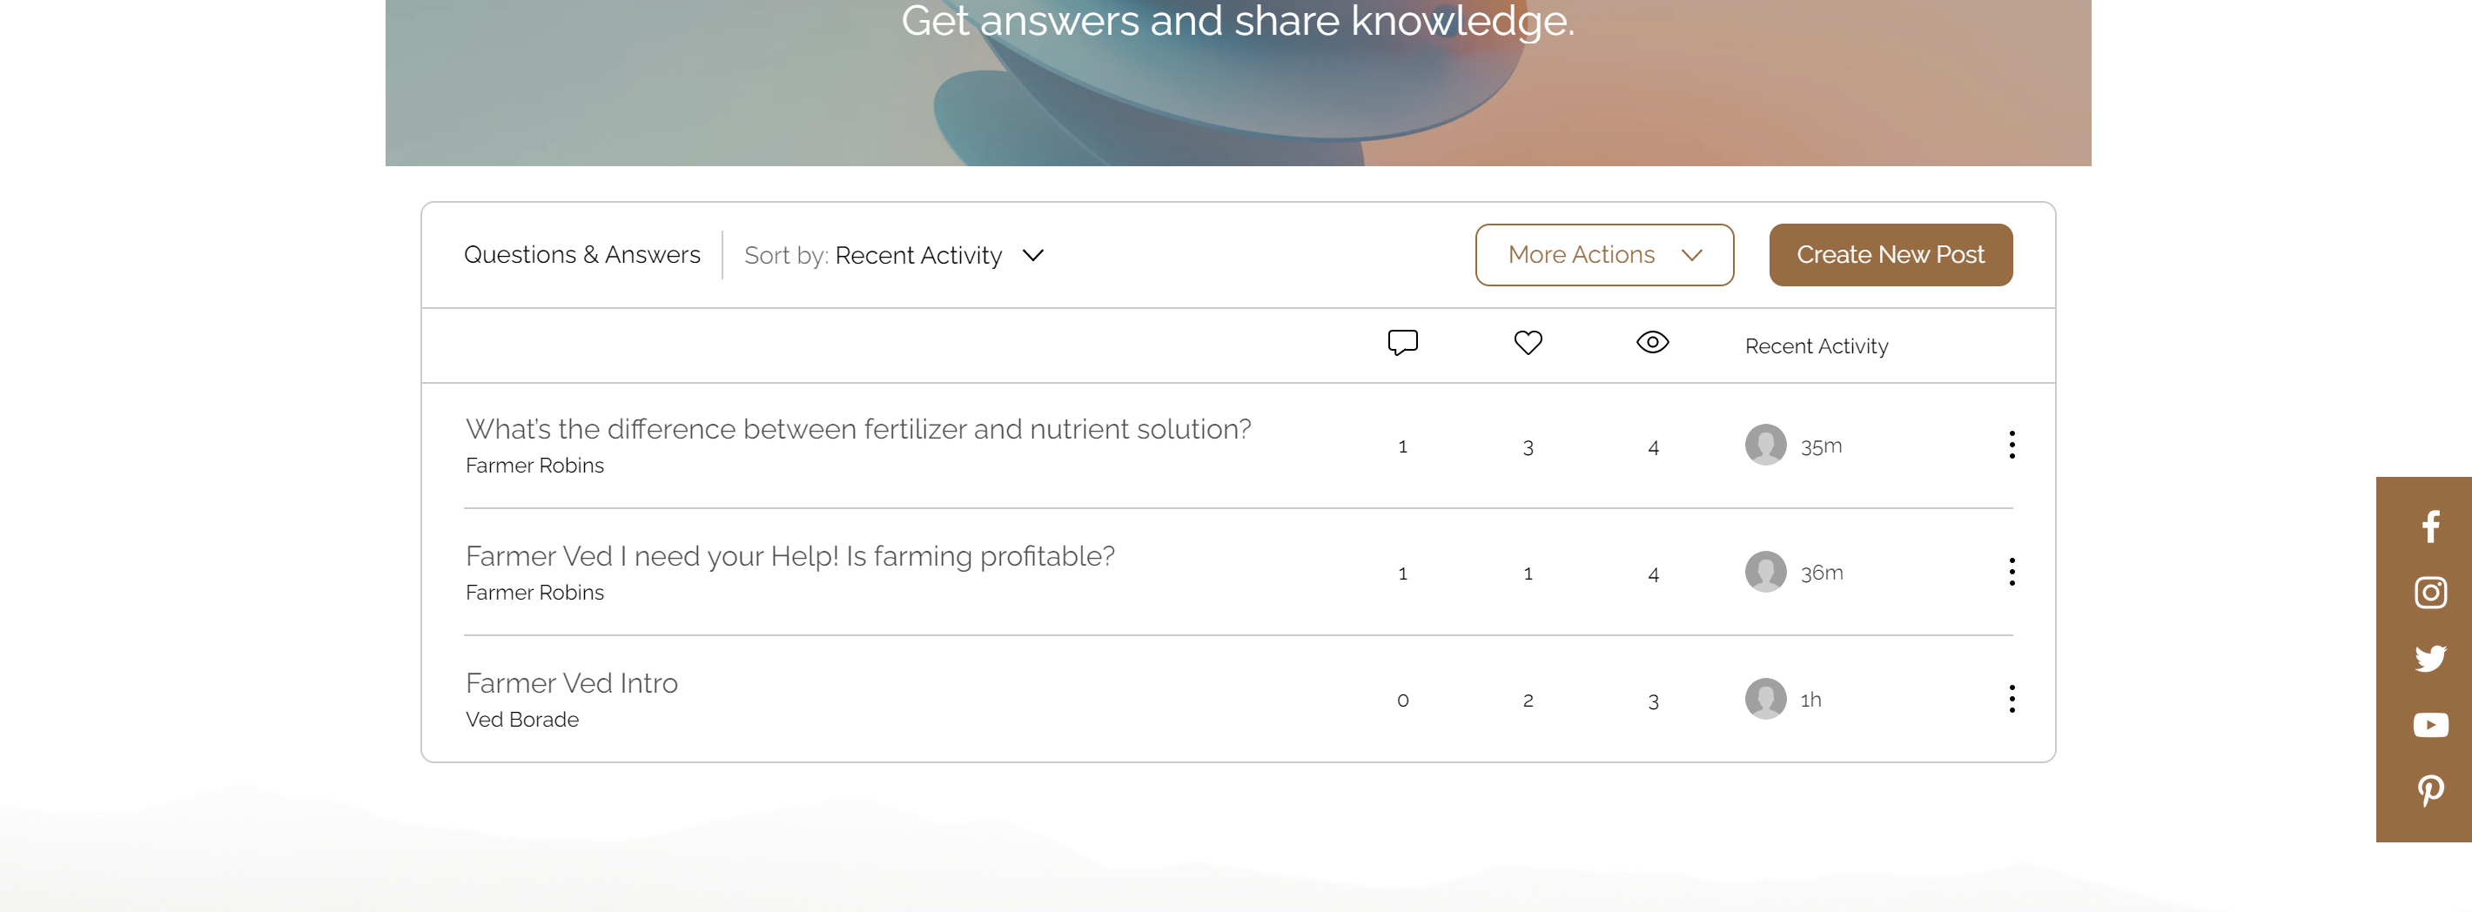Click the Sort by chevron arrow
The image size is (2472, 912).
pyautogui.click(x=1032, y=256)
